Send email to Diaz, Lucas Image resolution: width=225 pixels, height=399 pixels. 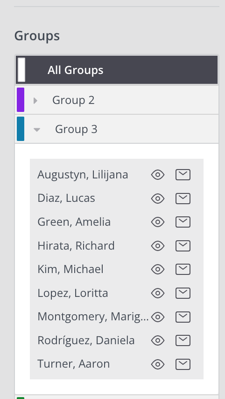pos(183,199)
